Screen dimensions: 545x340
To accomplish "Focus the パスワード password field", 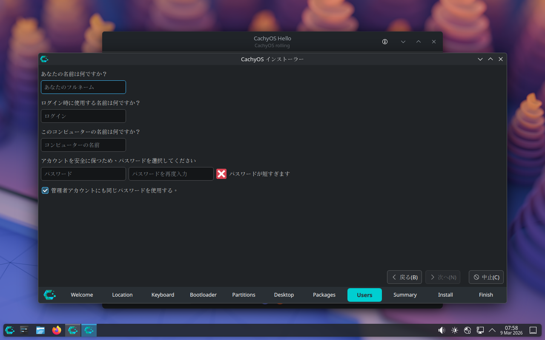I will 83,174.
